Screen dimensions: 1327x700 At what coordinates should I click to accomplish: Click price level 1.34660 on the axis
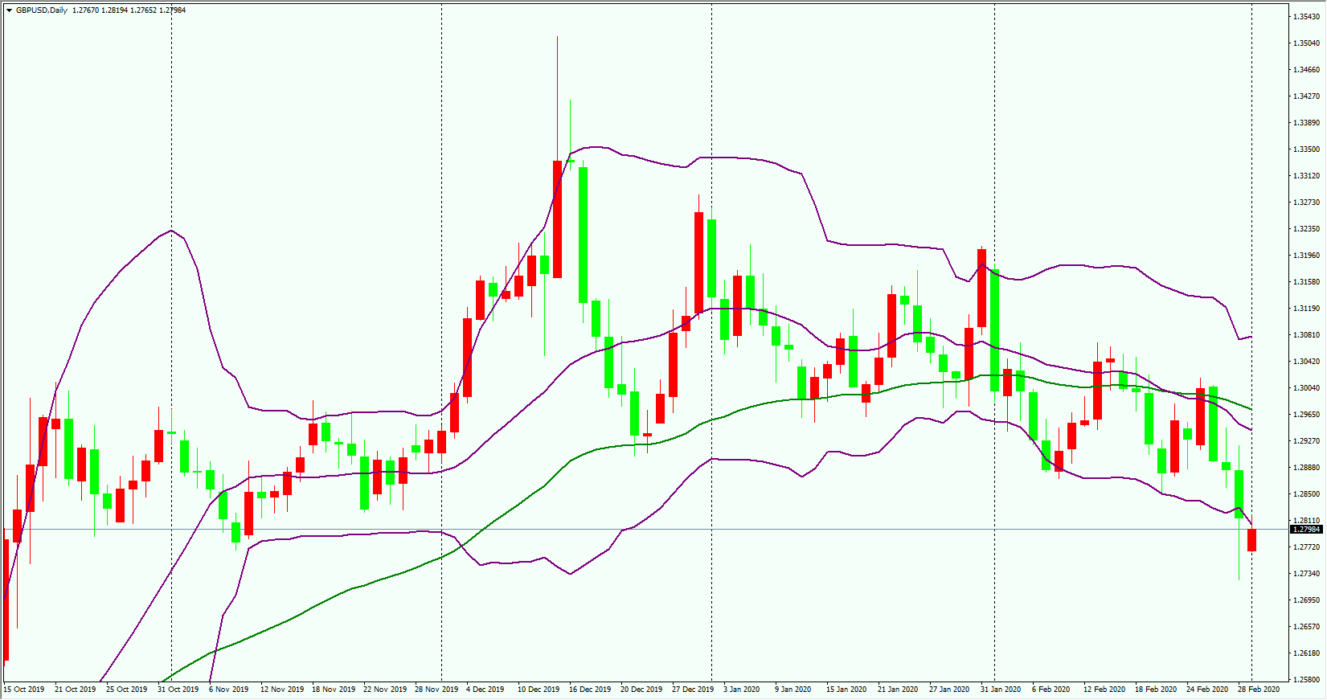[1306, 70]
